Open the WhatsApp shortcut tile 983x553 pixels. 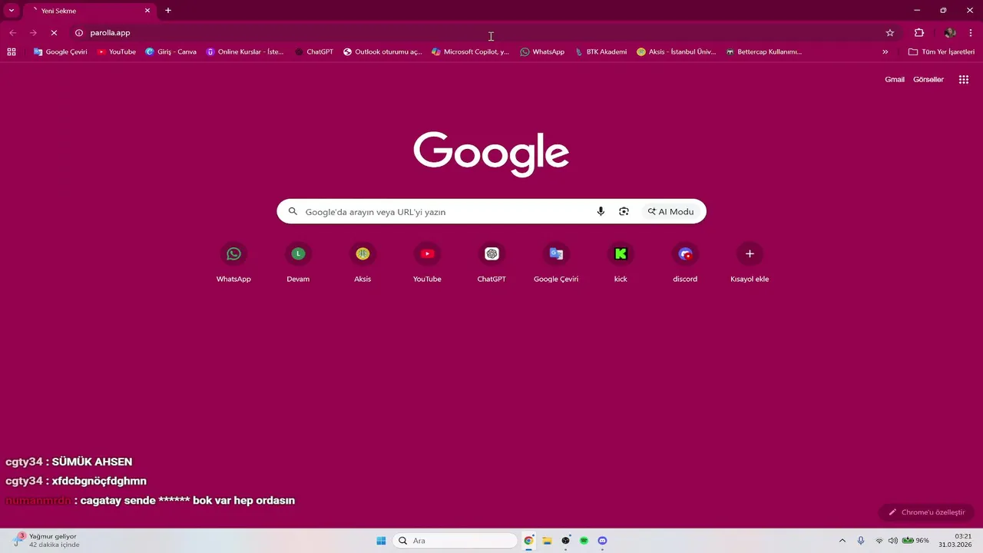[233, 263]
